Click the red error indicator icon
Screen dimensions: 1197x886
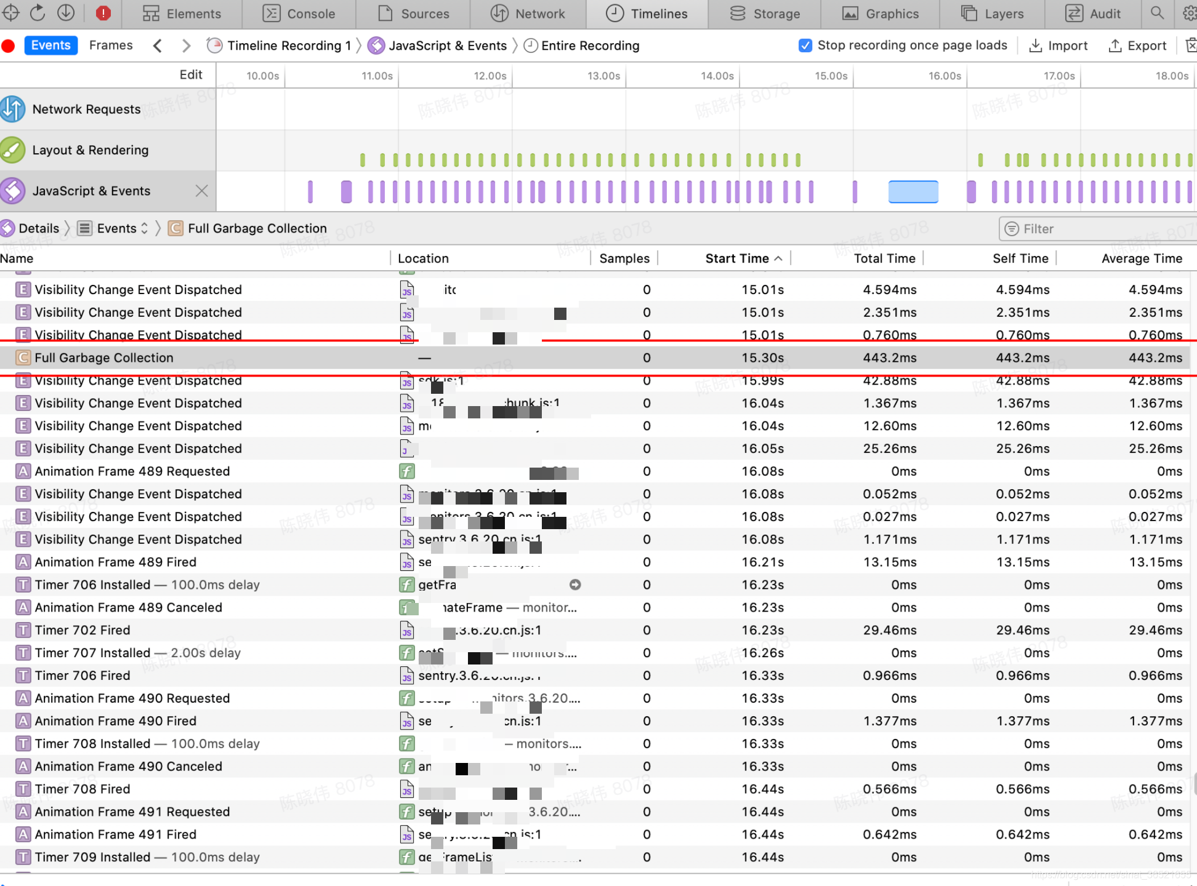(x=103, y=13)
